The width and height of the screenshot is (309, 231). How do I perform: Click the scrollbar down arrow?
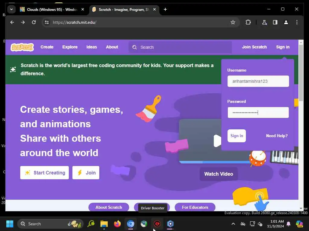click(301, 208)
